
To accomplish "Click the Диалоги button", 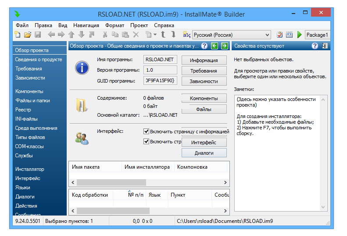I will click(204, 153).
